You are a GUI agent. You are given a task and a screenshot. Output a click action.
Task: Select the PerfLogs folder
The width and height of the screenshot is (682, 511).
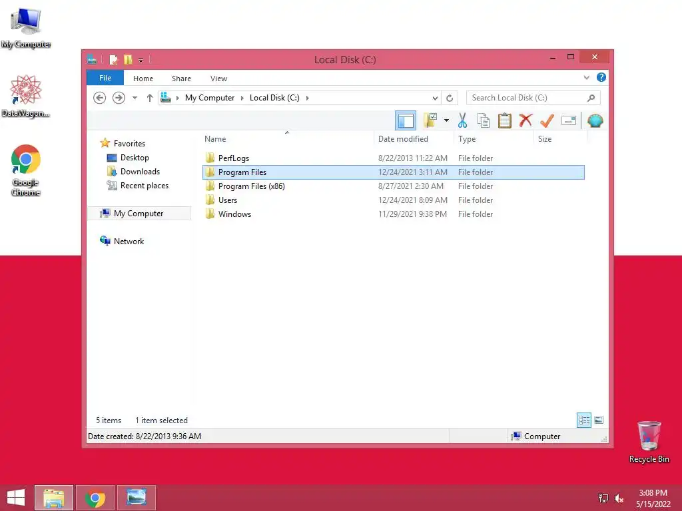tap(234, 158)
